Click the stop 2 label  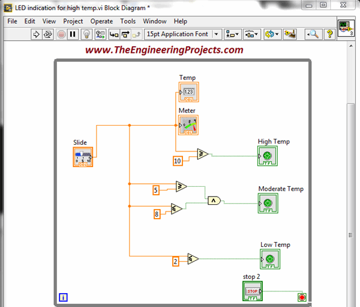(251, 276)
